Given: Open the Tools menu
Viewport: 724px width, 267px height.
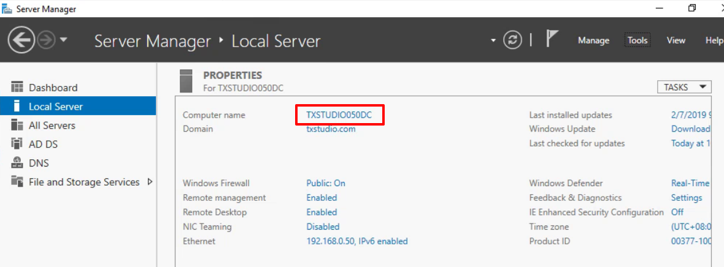Looking at the screenshot, I should tap(637, 40).
